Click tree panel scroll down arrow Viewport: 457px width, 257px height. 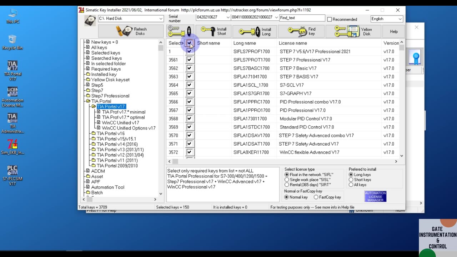click(x=161, y=194)
